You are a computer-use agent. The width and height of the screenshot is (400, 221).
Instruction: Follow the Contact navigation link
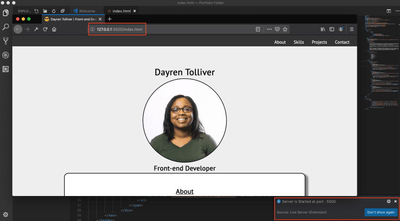(x=342, y=42)
